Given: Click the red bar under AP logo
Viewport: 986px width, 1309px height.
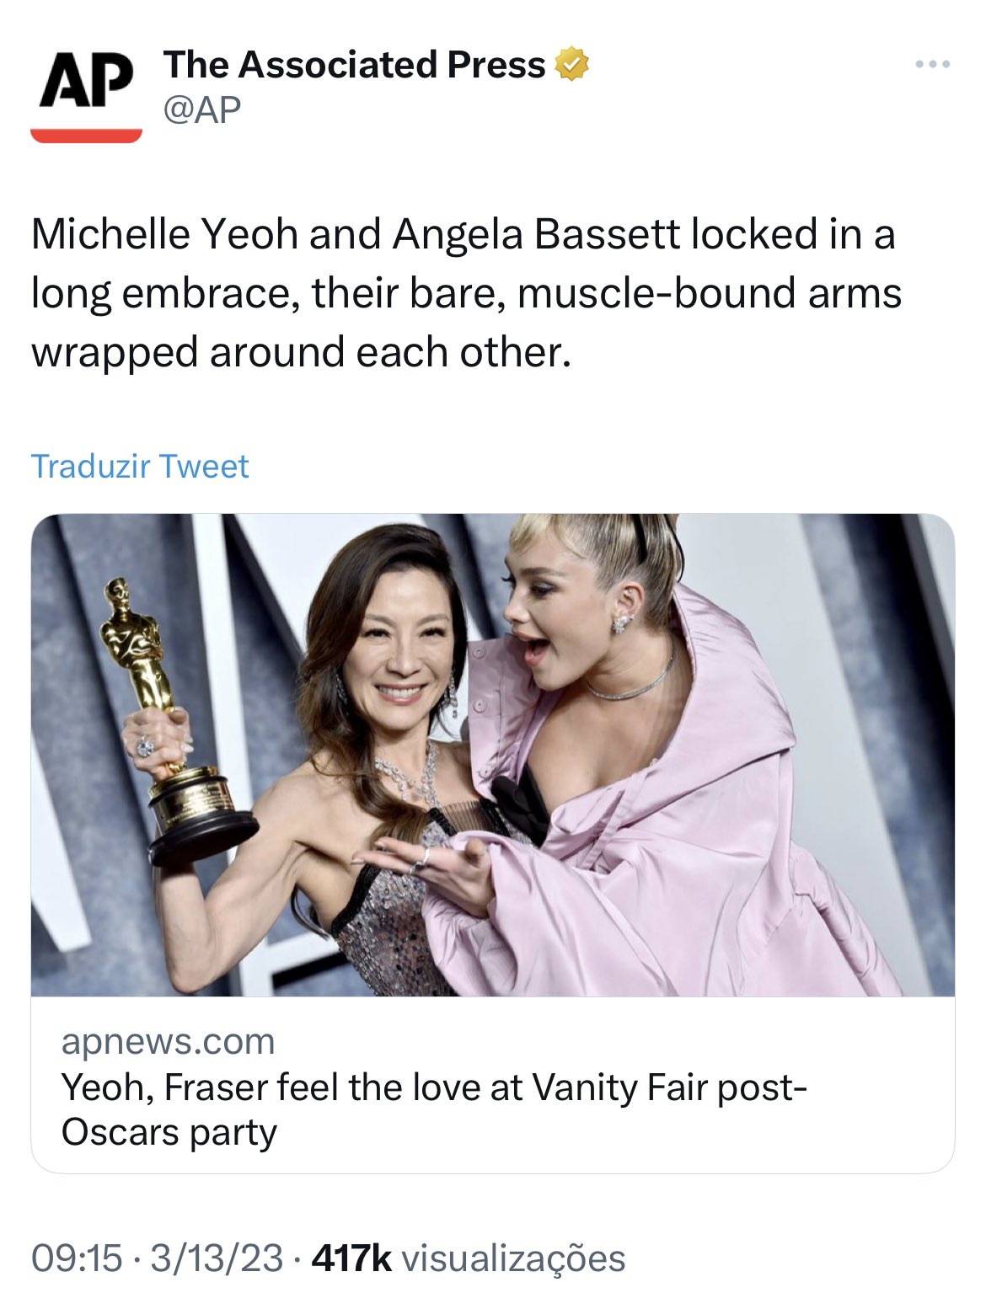Looking at the screenshot, I should [86, 136].
